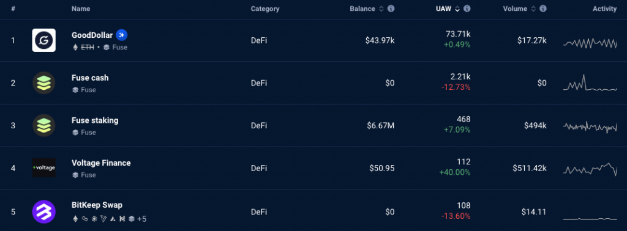Sort the table by Volume arrows
The width and height of the screenshot is (627, 231).
pos(533,9)
